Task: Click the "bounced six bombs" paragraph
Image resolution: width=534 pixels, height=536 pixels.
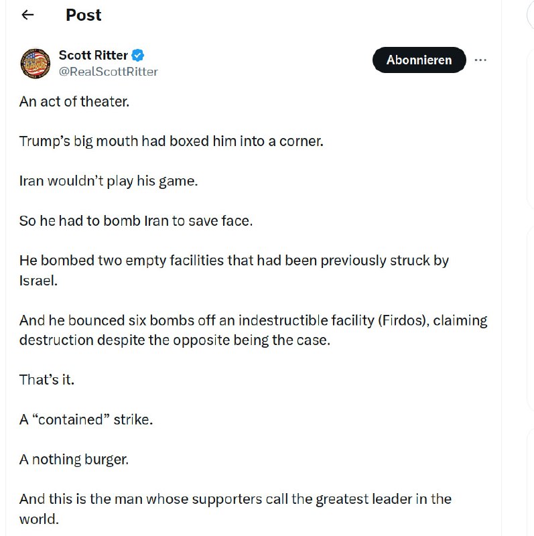Action: click(x=253, y=320)
